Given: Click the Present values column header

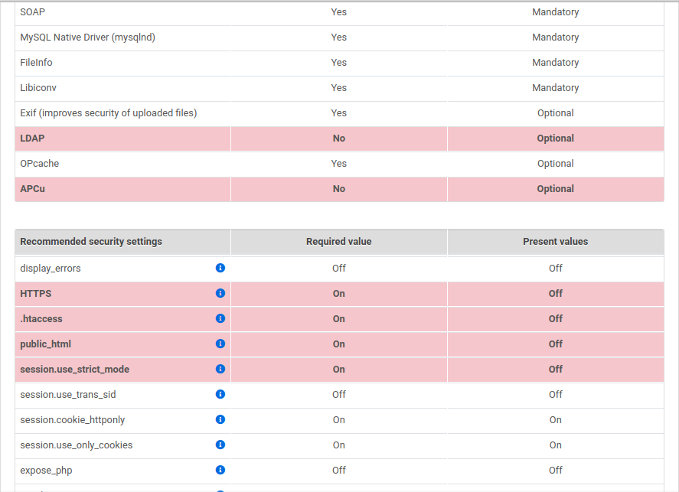Looking at the screenshot, I should (555, 242).
